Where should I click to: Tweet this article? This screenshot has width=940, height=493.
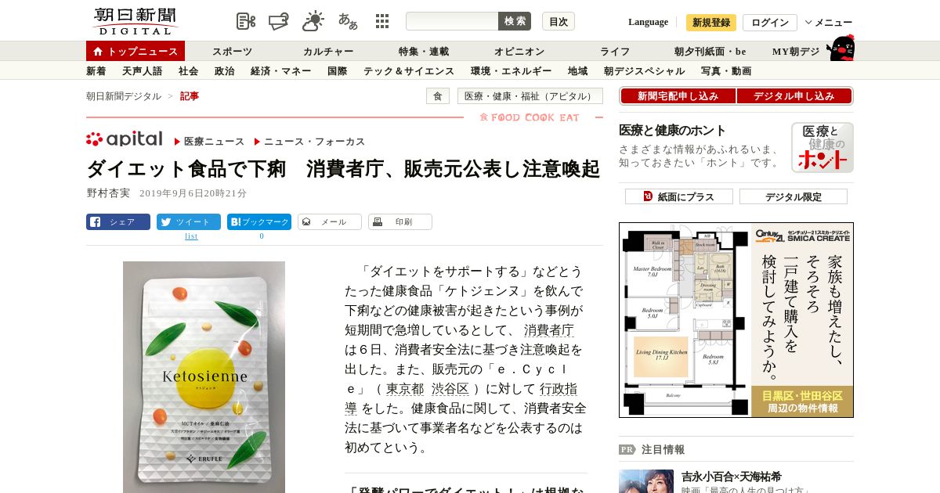[189, 221]
